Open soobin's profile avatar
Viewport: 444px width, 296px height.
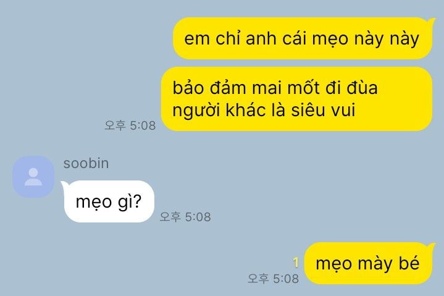pyautogui.click(x=33, y=177)
